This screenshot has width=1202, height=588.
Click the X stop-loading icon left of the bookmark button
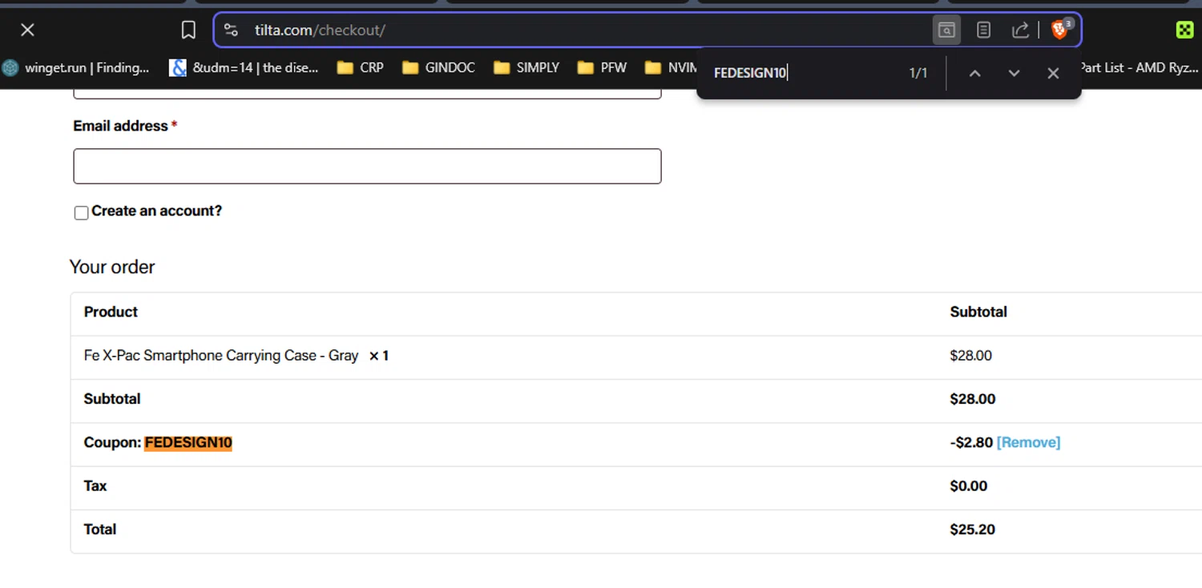point(27,30)
